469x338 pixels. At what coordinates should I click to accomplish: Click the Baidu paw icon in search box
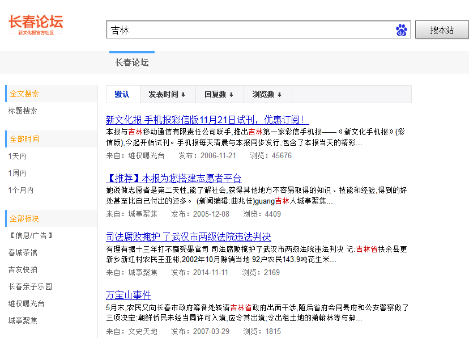pos(402,30)
